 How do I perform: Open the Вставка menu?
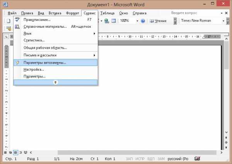55,13
